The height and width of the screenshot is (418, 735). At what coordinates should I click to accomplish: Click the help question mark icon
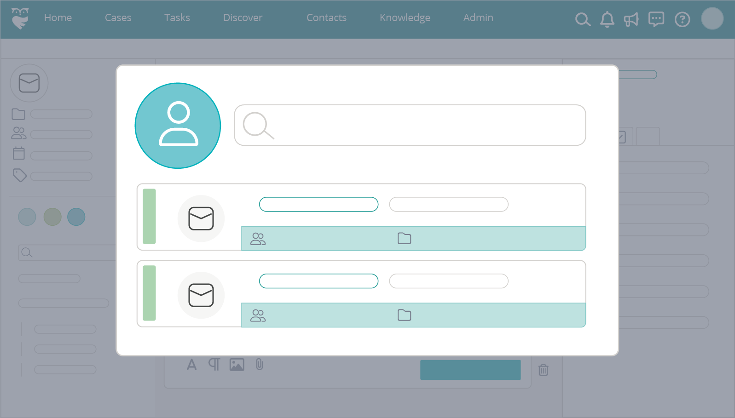click(x=682, y=19)
